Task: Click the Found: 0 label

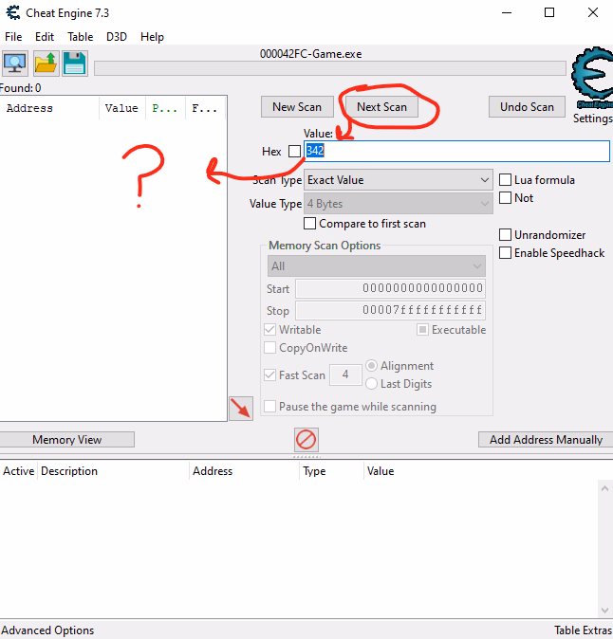Action: (20, 87)
